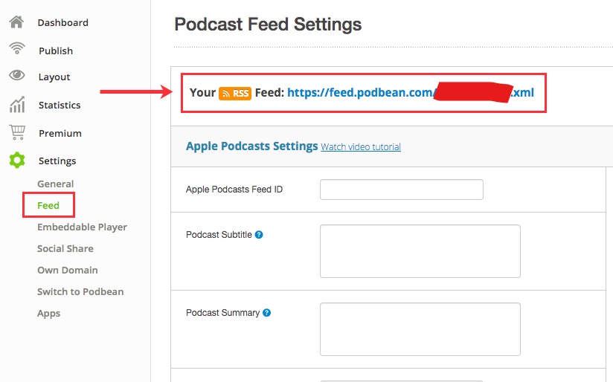Viewport: 613px width, 382px height.
Task: Click the green Settings gear icon
Action: tap(17, 160)
